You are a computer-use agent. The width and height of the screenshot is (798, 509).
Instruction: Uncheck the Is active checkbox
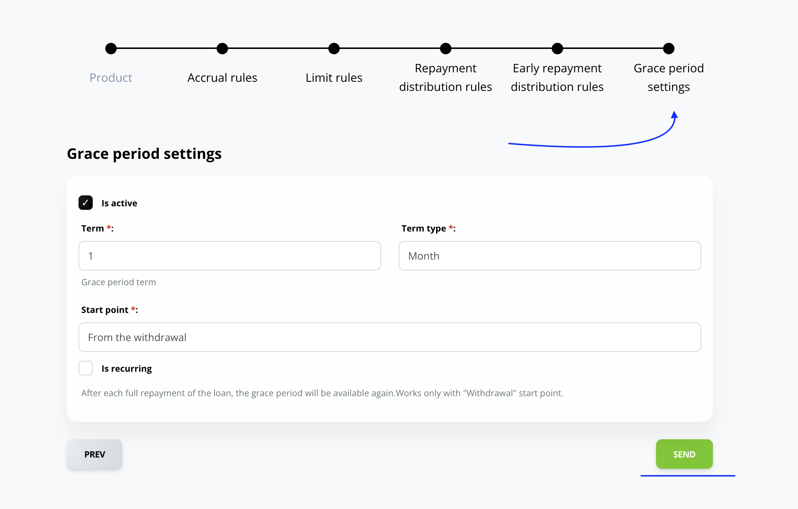coord(86,203)
